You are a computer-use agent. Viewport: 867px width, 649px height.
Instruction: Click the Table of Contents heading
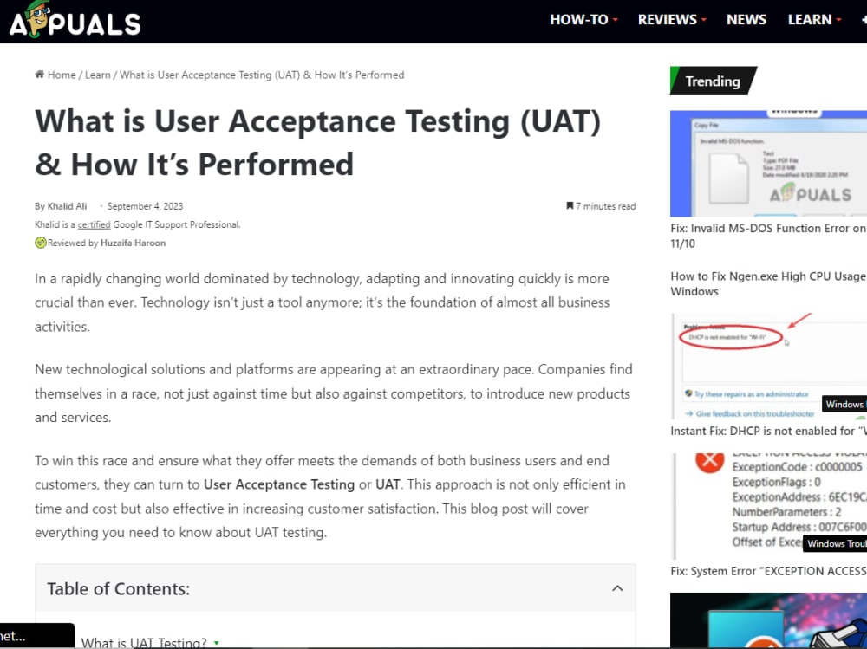click(x=118, y=588)
